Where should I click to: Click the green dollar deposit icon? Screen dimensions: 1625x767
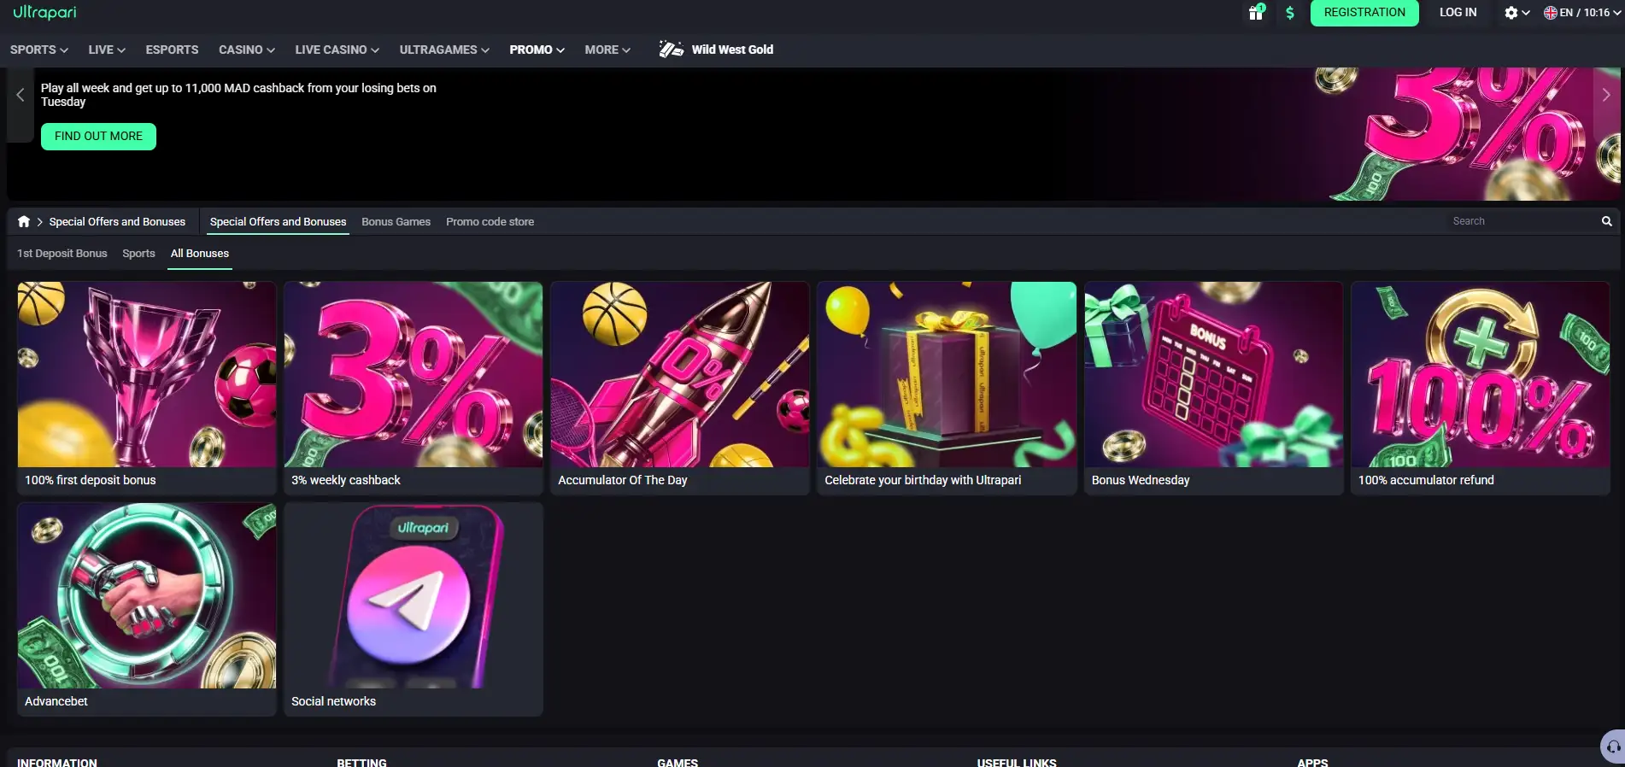[1290, 13]
